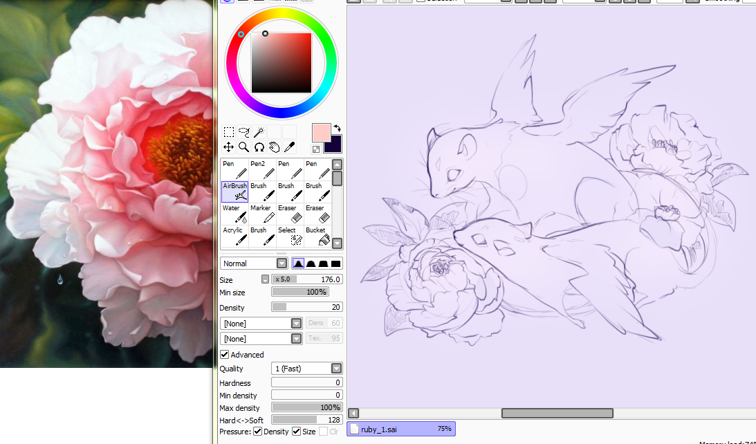Screen dimensions: 756x444
Task: Switch to the ruby_1.sai document tab
Action: [401, 429]
